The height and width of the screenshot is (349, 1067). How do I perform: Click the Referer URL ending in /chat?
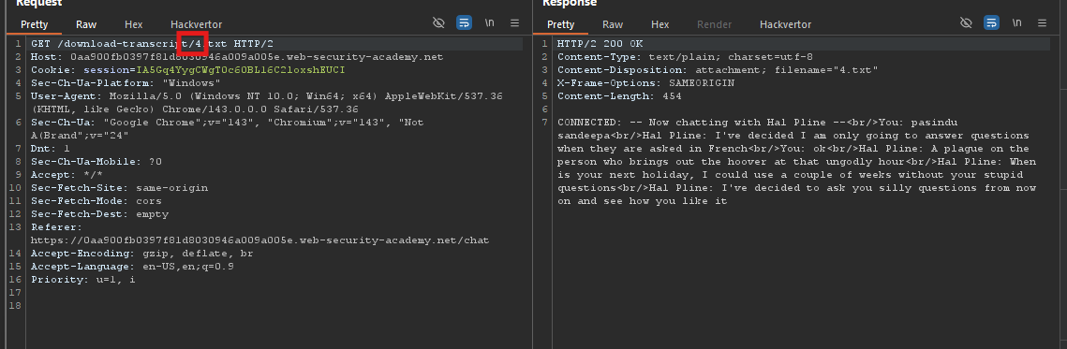pyautogui.click(x=259, y=240)
